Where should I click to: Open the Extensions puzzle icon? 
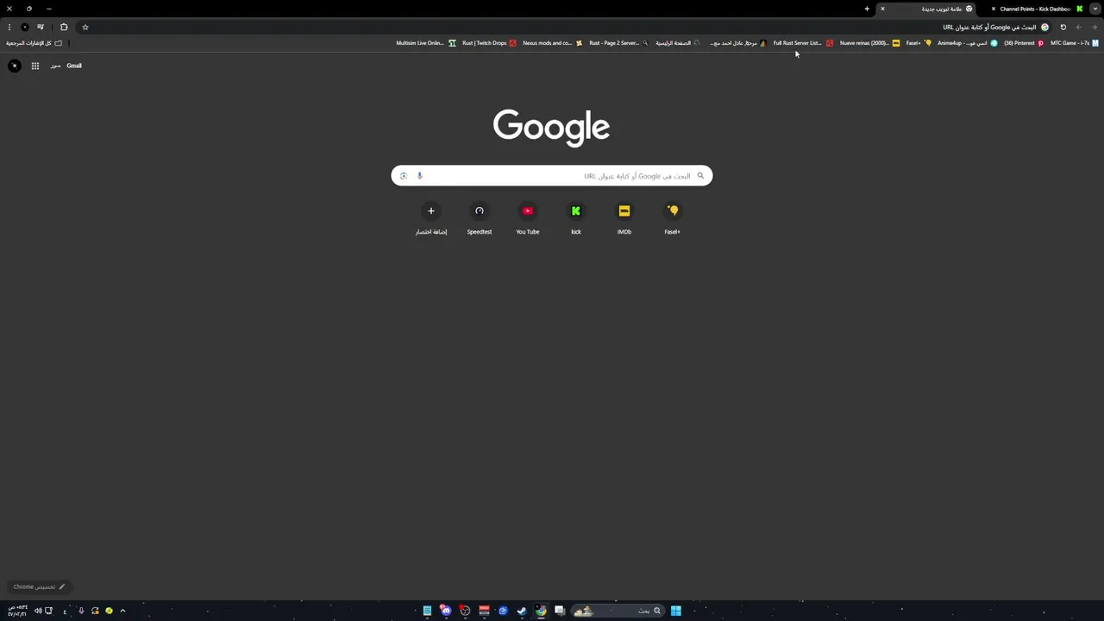click(64, 27)
